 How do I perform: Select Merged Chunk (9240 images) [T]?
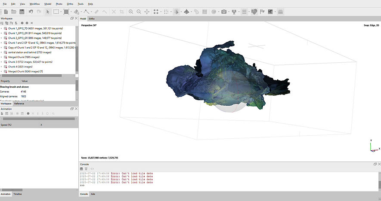tap(25, 72)
